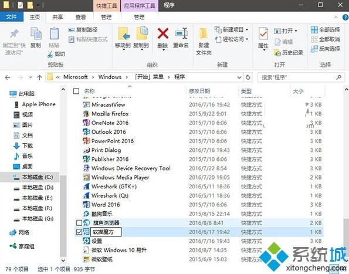This screenshot has width=349, height=274.
Task: Switch to the Home (主页) tab
Action: [35, 17]
